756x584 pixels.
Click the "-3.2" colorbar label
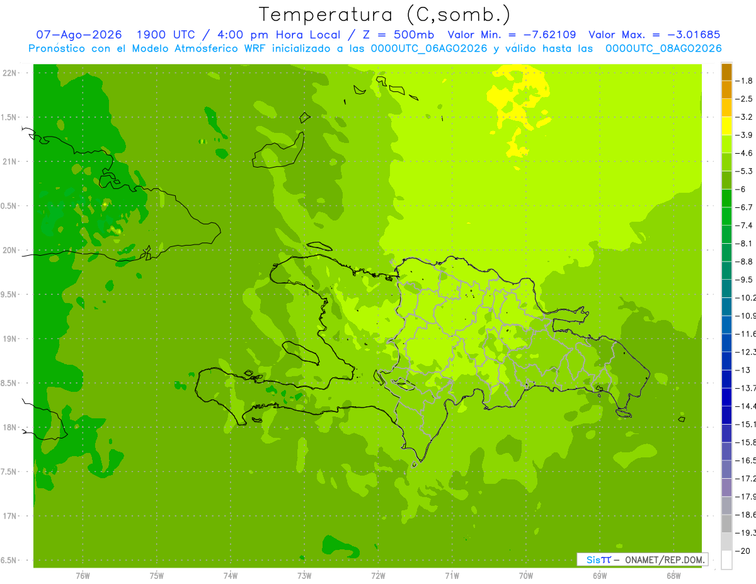[x=745, y=117]
